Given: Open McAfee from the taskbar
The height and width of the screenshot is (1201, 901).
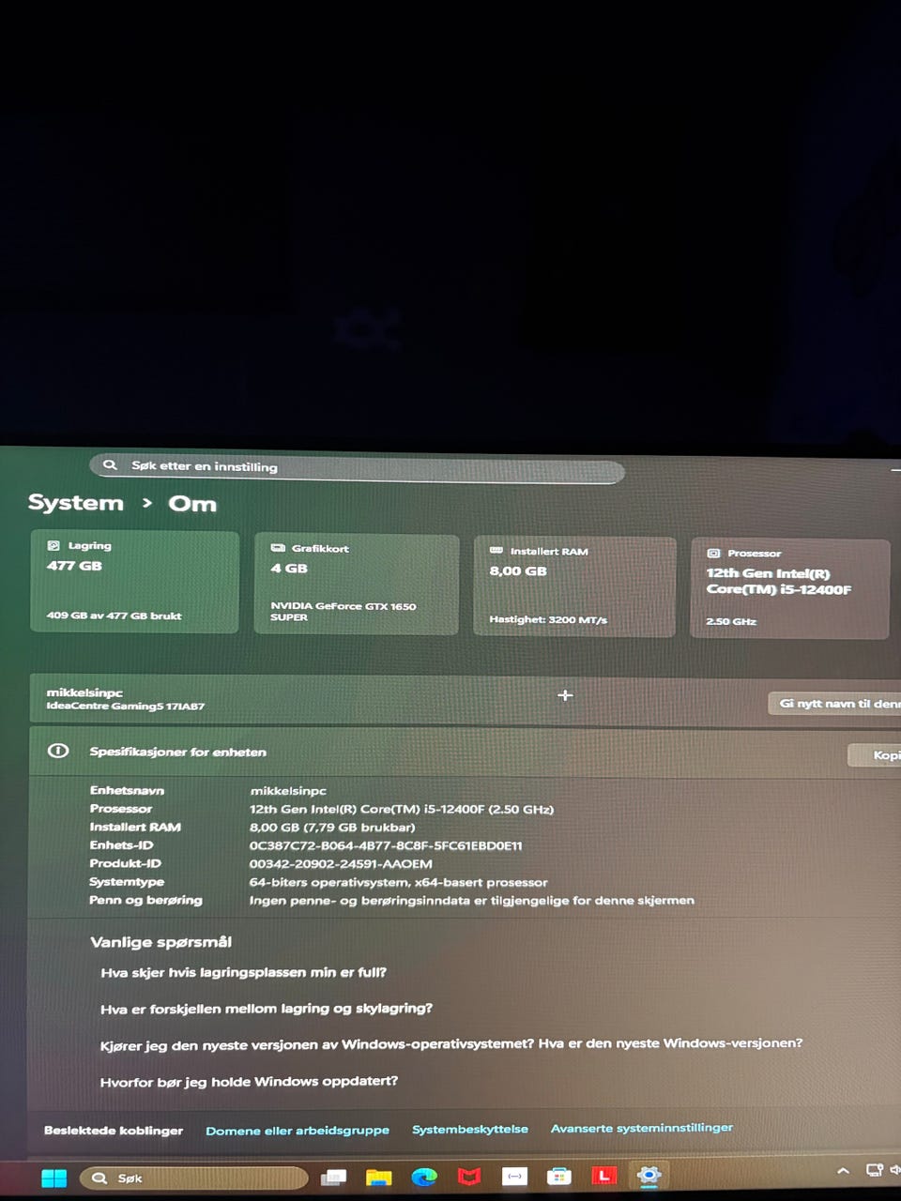Looking at the screenshot, I should click(469, 1177).
